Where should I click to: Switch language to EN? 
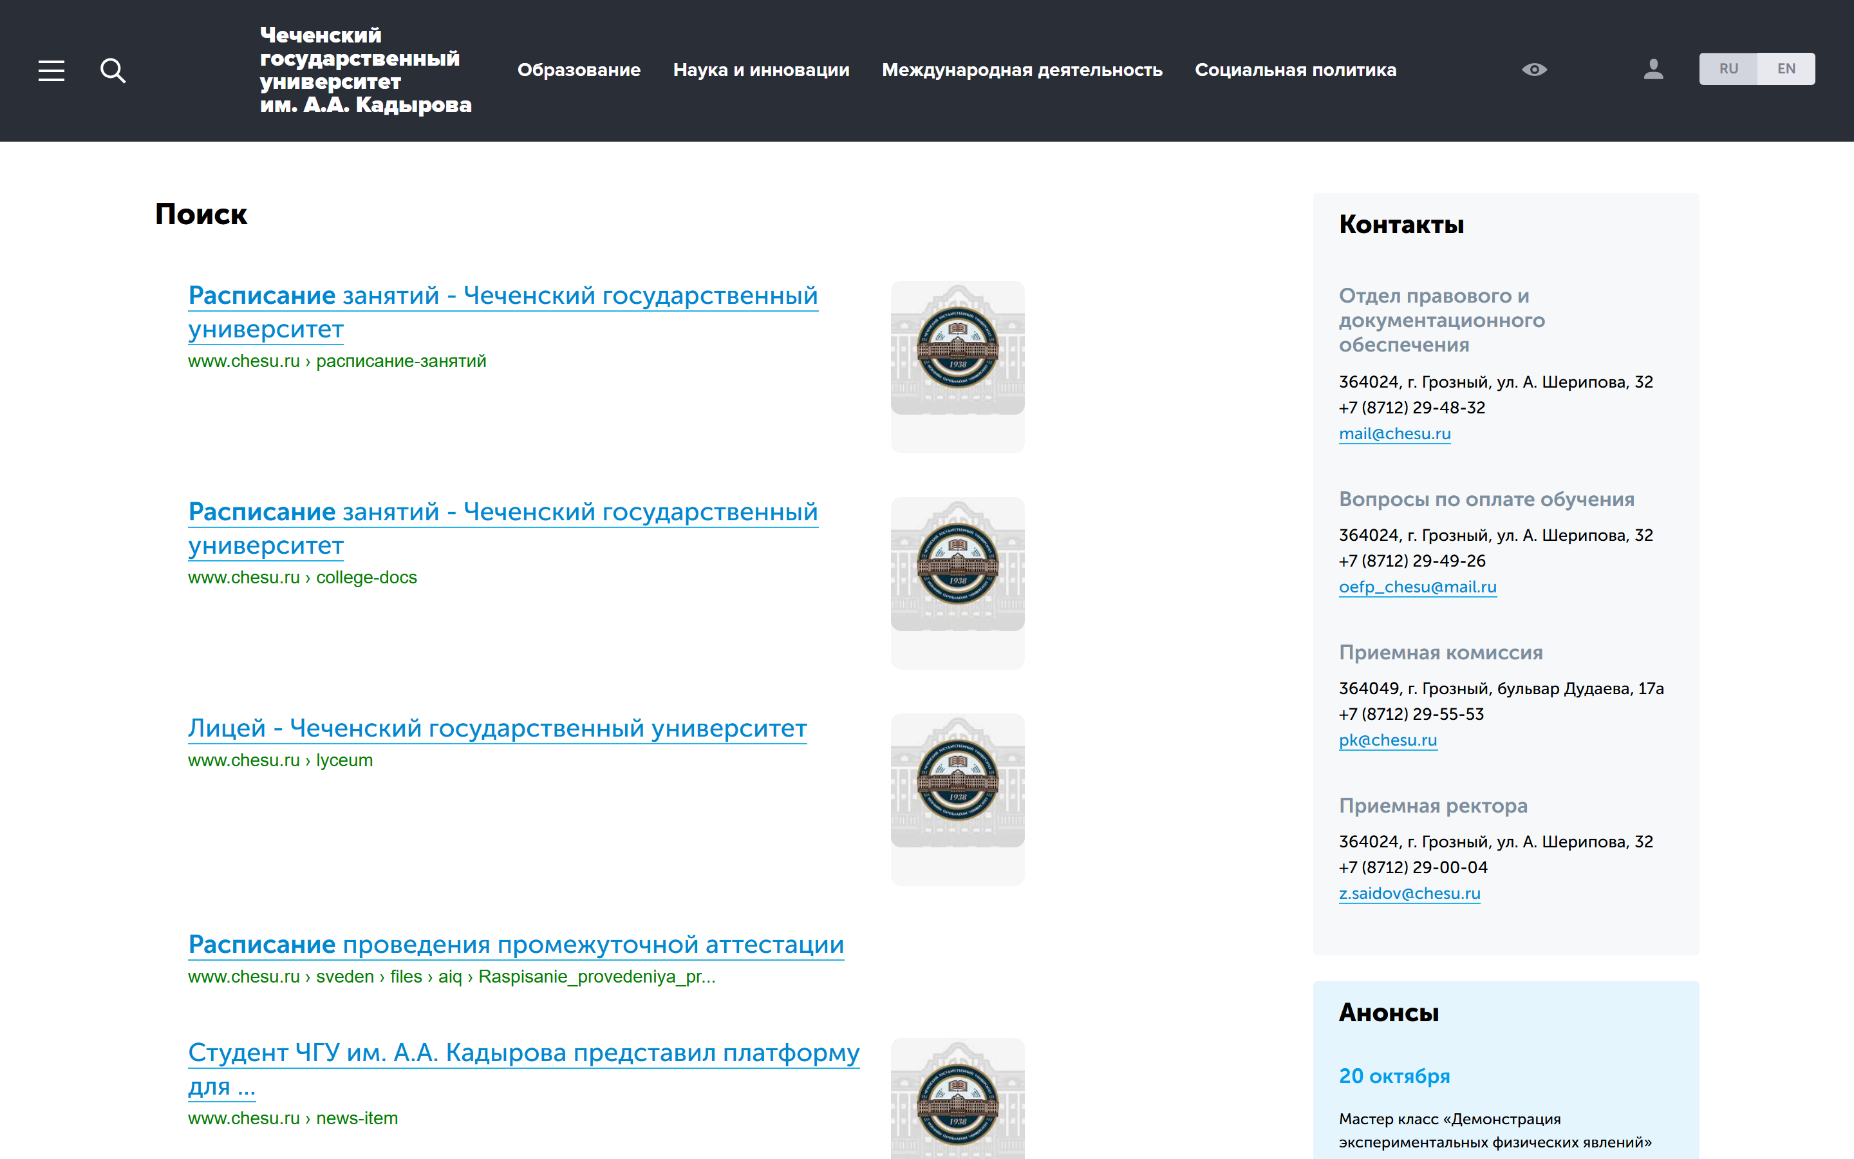pos(1786,69)
